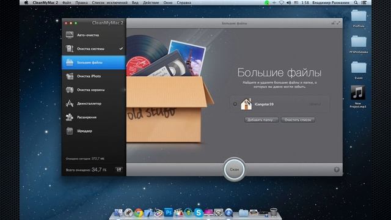The image size is (391, 220).
Task: Open Skype from the Dock
Action: point(199,213)
